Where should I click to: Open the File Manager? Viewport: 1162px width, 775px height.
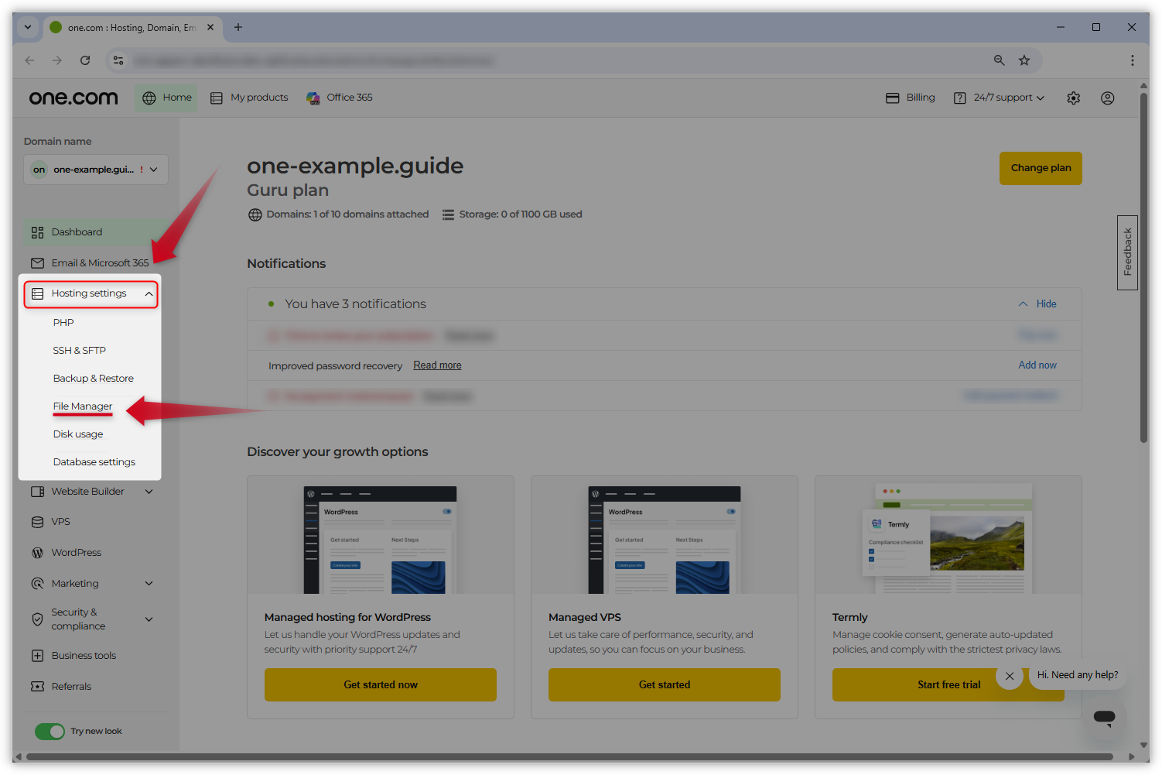(x=82, y=406)
